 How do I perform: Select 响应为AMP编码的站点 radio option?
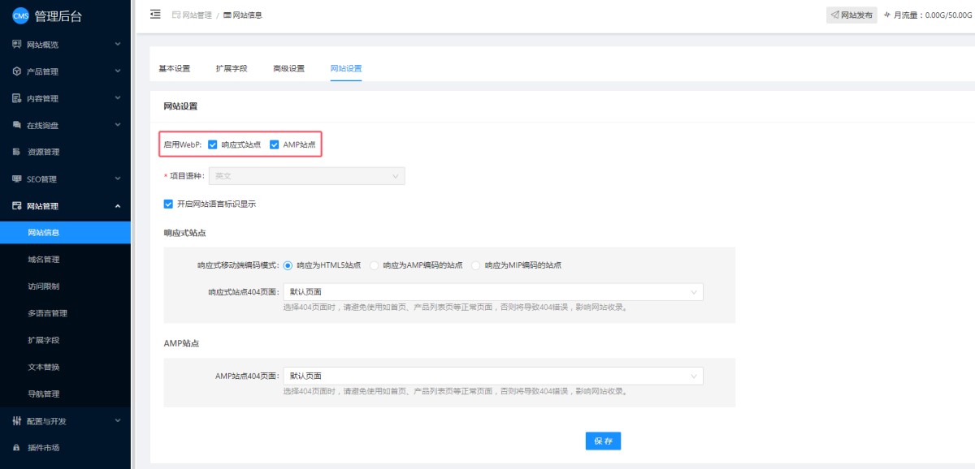[x=375, y=265]
